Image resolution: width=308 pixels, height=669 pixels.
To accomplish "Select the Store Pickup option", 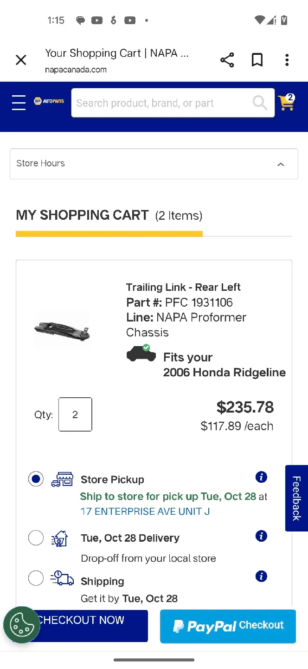I will (36, 479).
